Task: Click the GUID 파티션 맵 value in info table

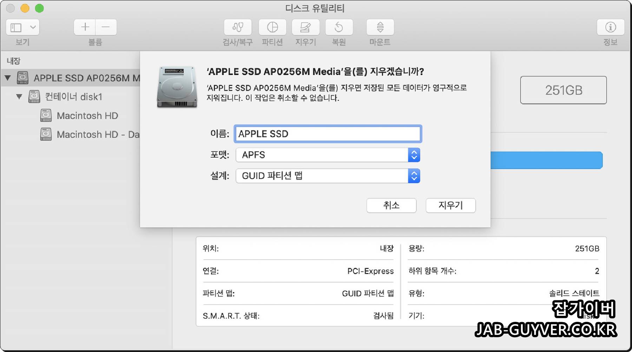Action: [368, 293]
